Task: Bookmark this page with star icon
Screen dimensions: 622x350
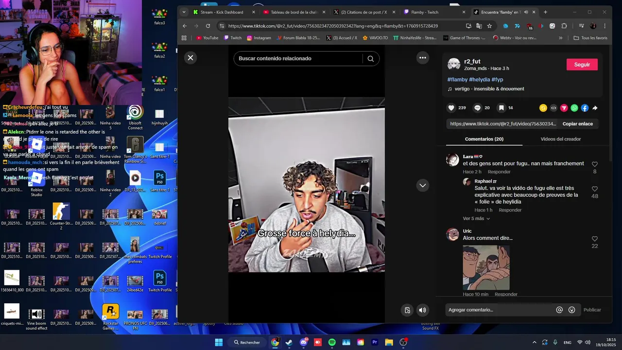Action: click(489, 26)
